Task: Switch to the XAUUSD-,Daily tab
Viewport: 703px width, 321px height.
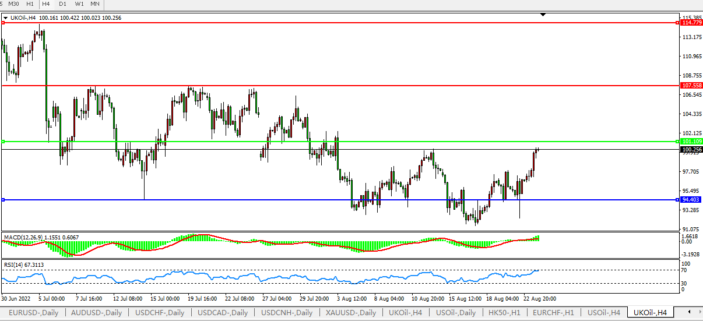Action: 350,313
